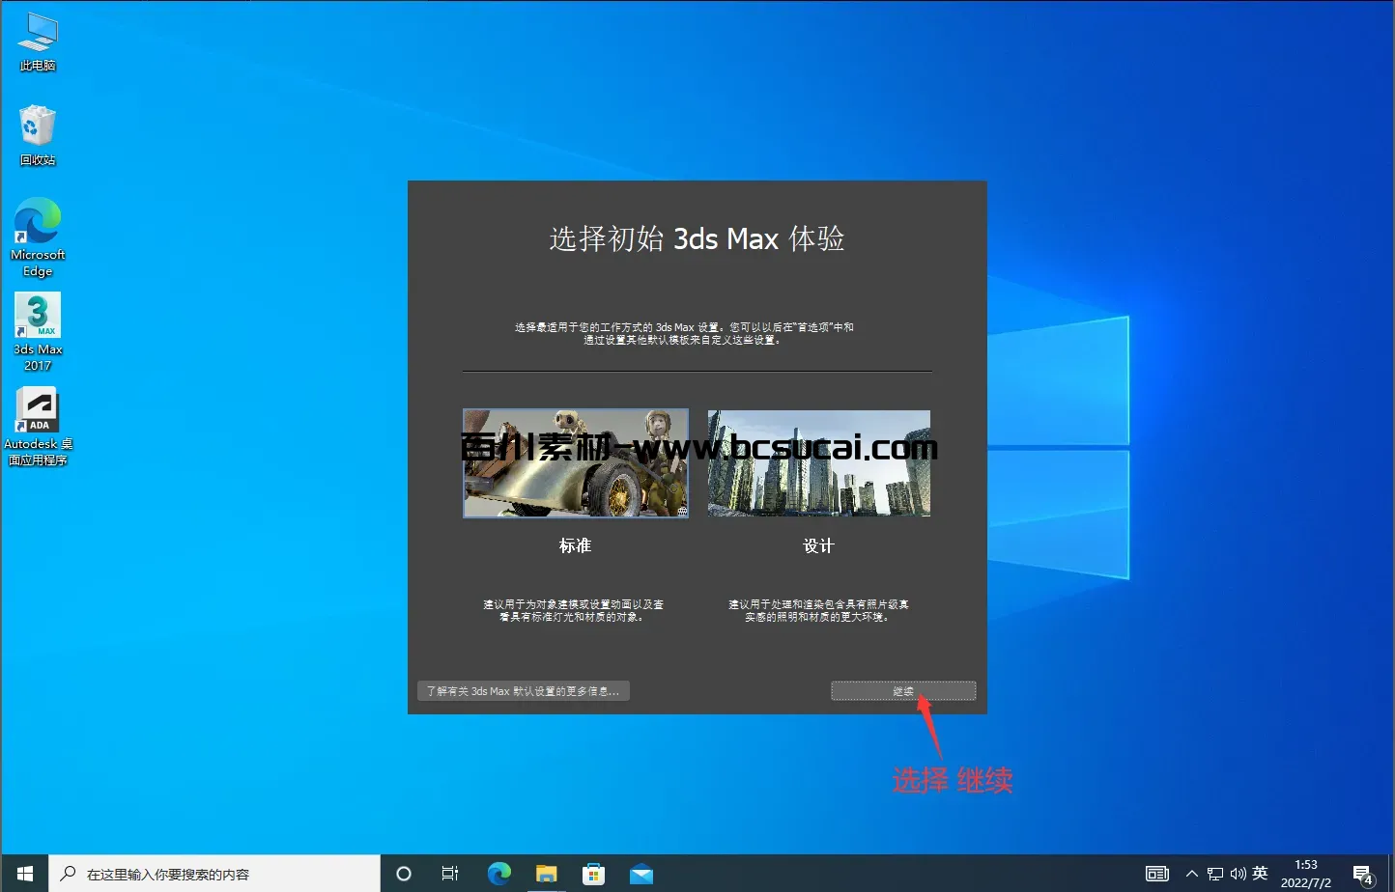Select the Autodesk 桌面应用程序 shortcut
The image size is (1395, 892).
(x=38, y=427)
